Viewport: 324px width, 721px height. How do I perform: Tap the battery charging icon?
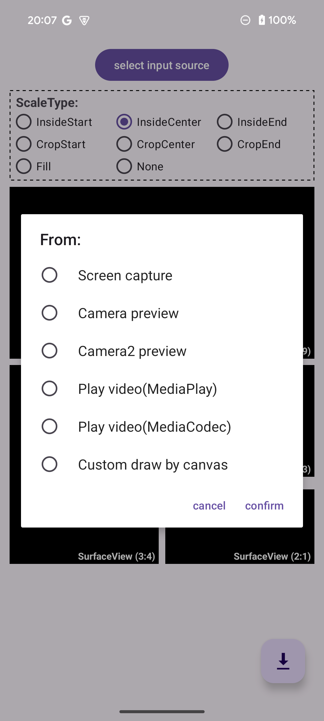click(x=262, y=20)
